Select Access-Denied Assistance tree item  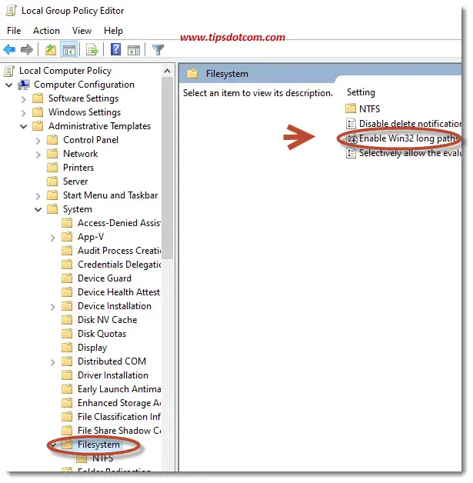[119, 223]
